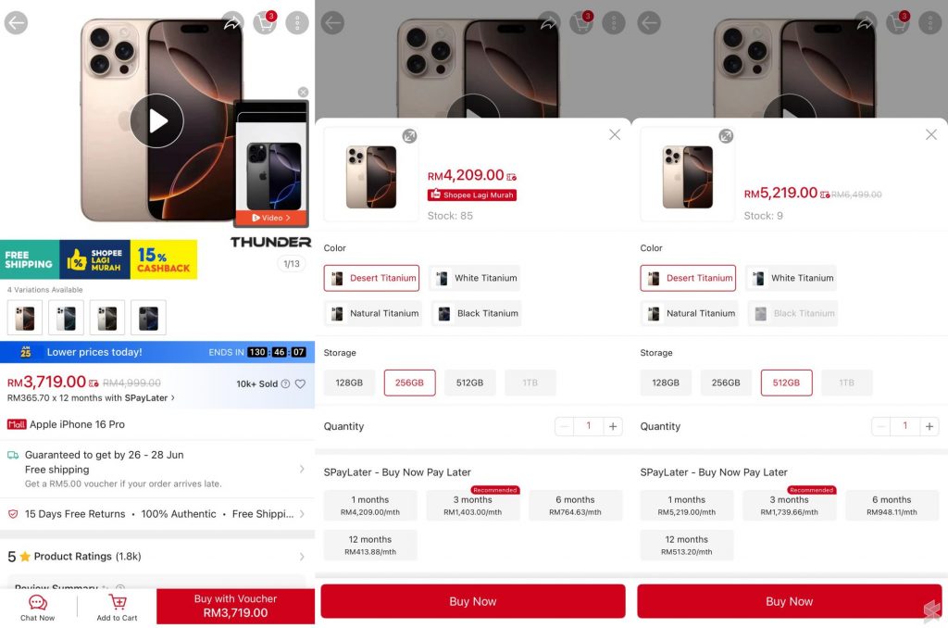This screenshot has width=948, height=628.
Task: Expand the delivery guarantee details chevron
Action: click(x=301, y=469)
